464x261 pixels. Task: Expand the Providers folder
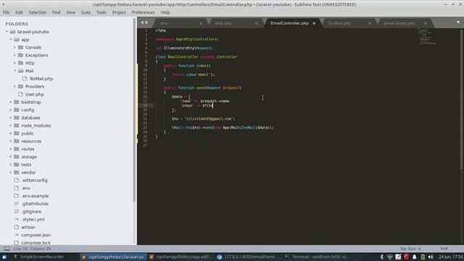(x=14, y=86)
